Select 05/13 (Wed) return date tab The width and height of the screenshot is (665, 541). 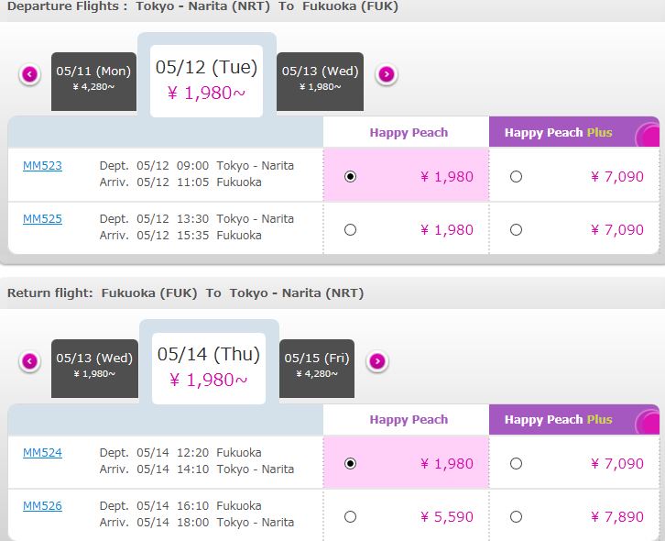[94, 369]
